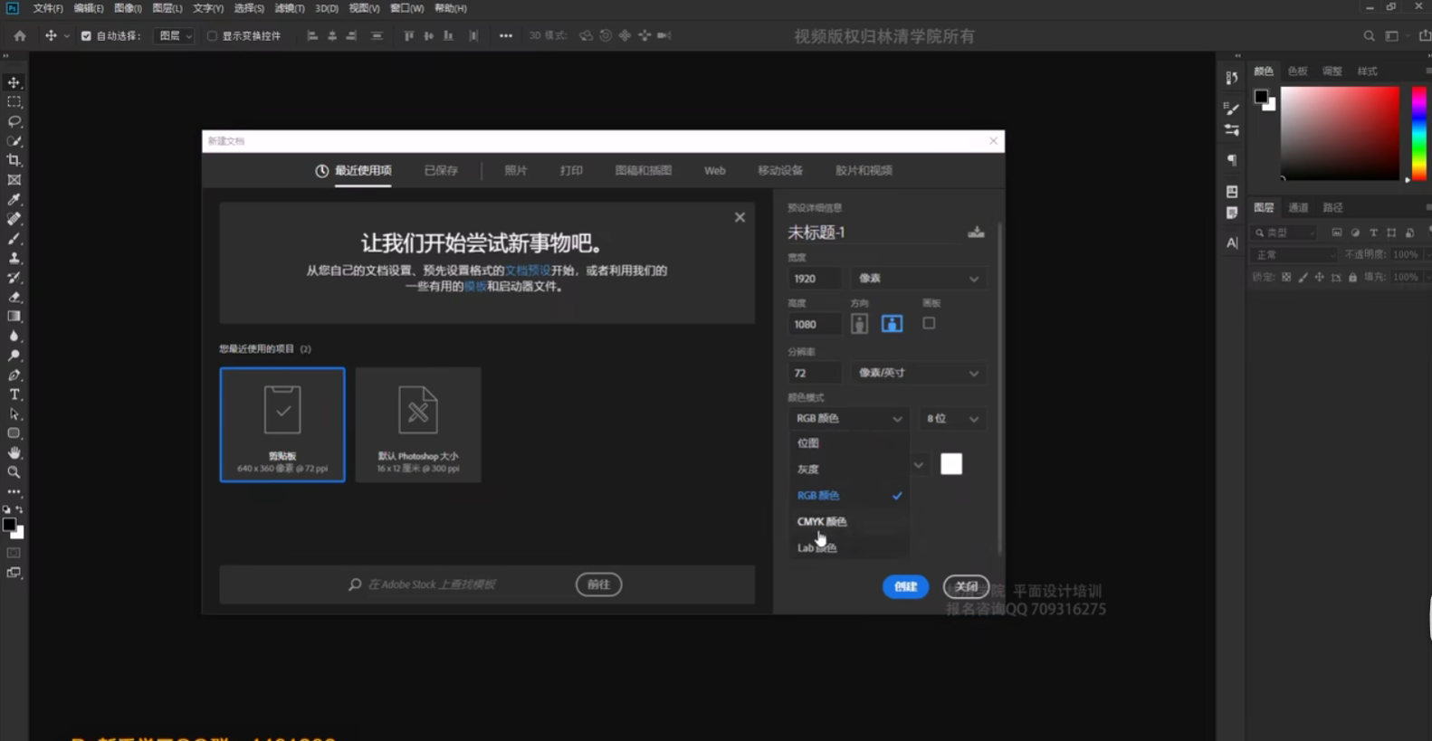Enable the 显示变换控件 checkbox
1432x741 pixels.
[212, 36]
